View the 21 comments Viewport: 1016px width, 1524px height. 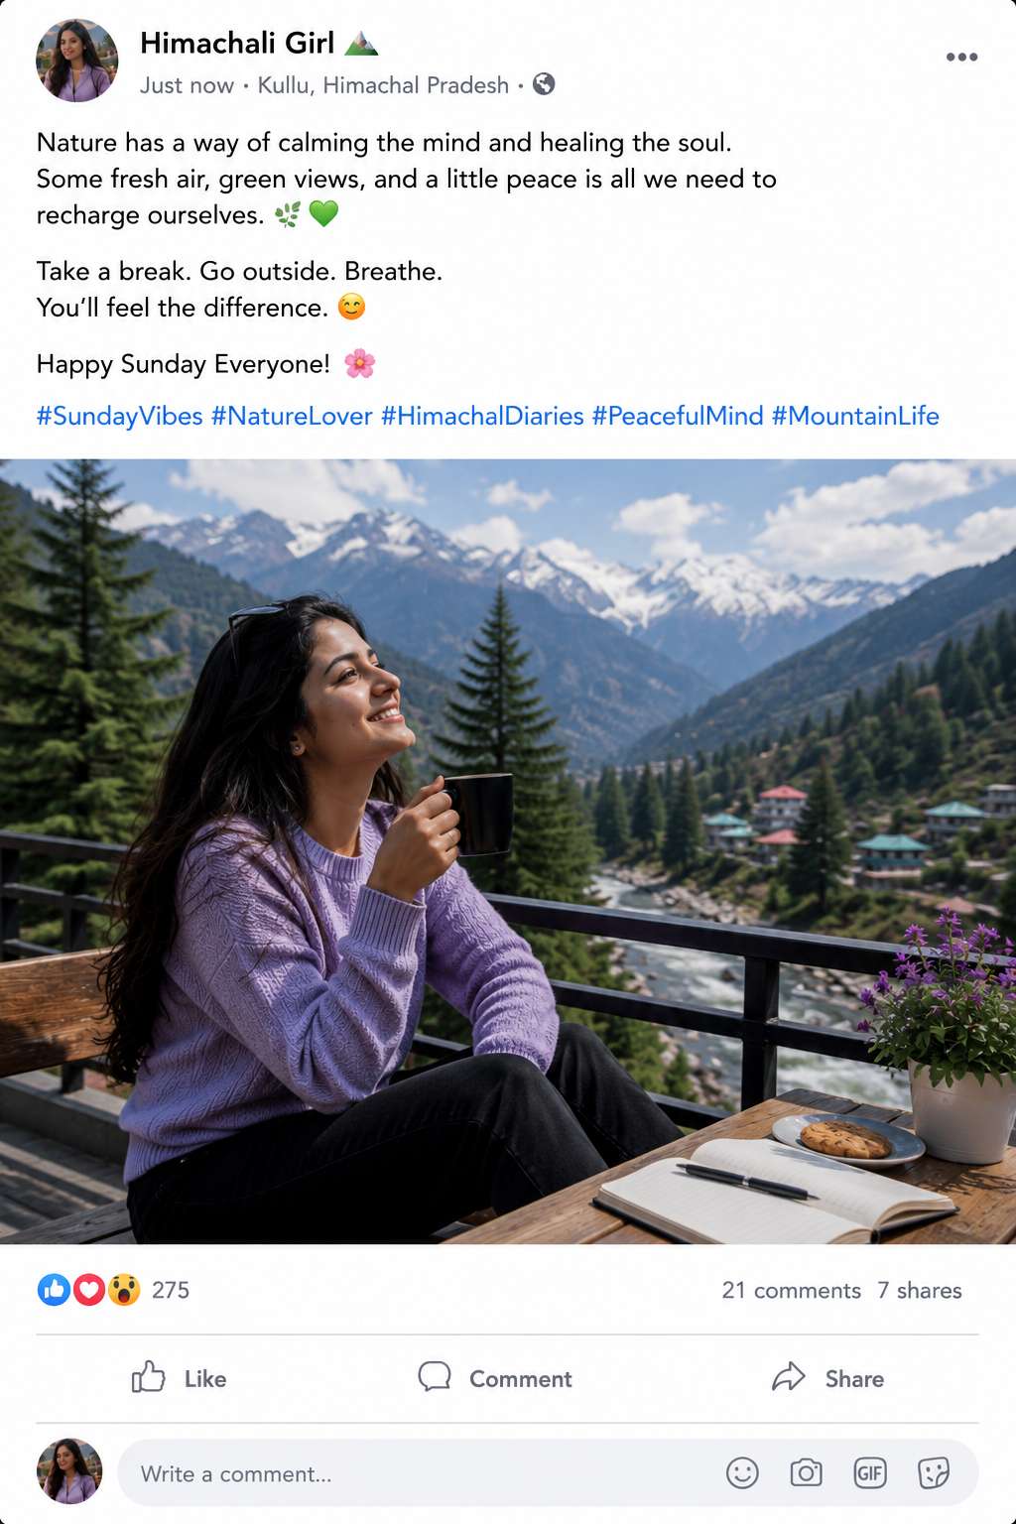click(x=791, y=1290)
